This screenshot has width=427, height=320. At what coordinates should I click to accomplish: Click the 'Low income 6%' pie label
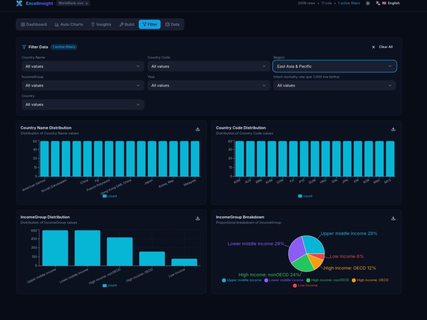point(346,256)
